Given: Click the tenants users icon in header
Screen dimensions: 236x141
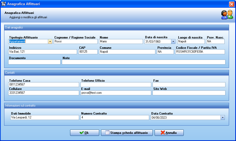Looking at the screenshot, I should click(x=227, y=15).
